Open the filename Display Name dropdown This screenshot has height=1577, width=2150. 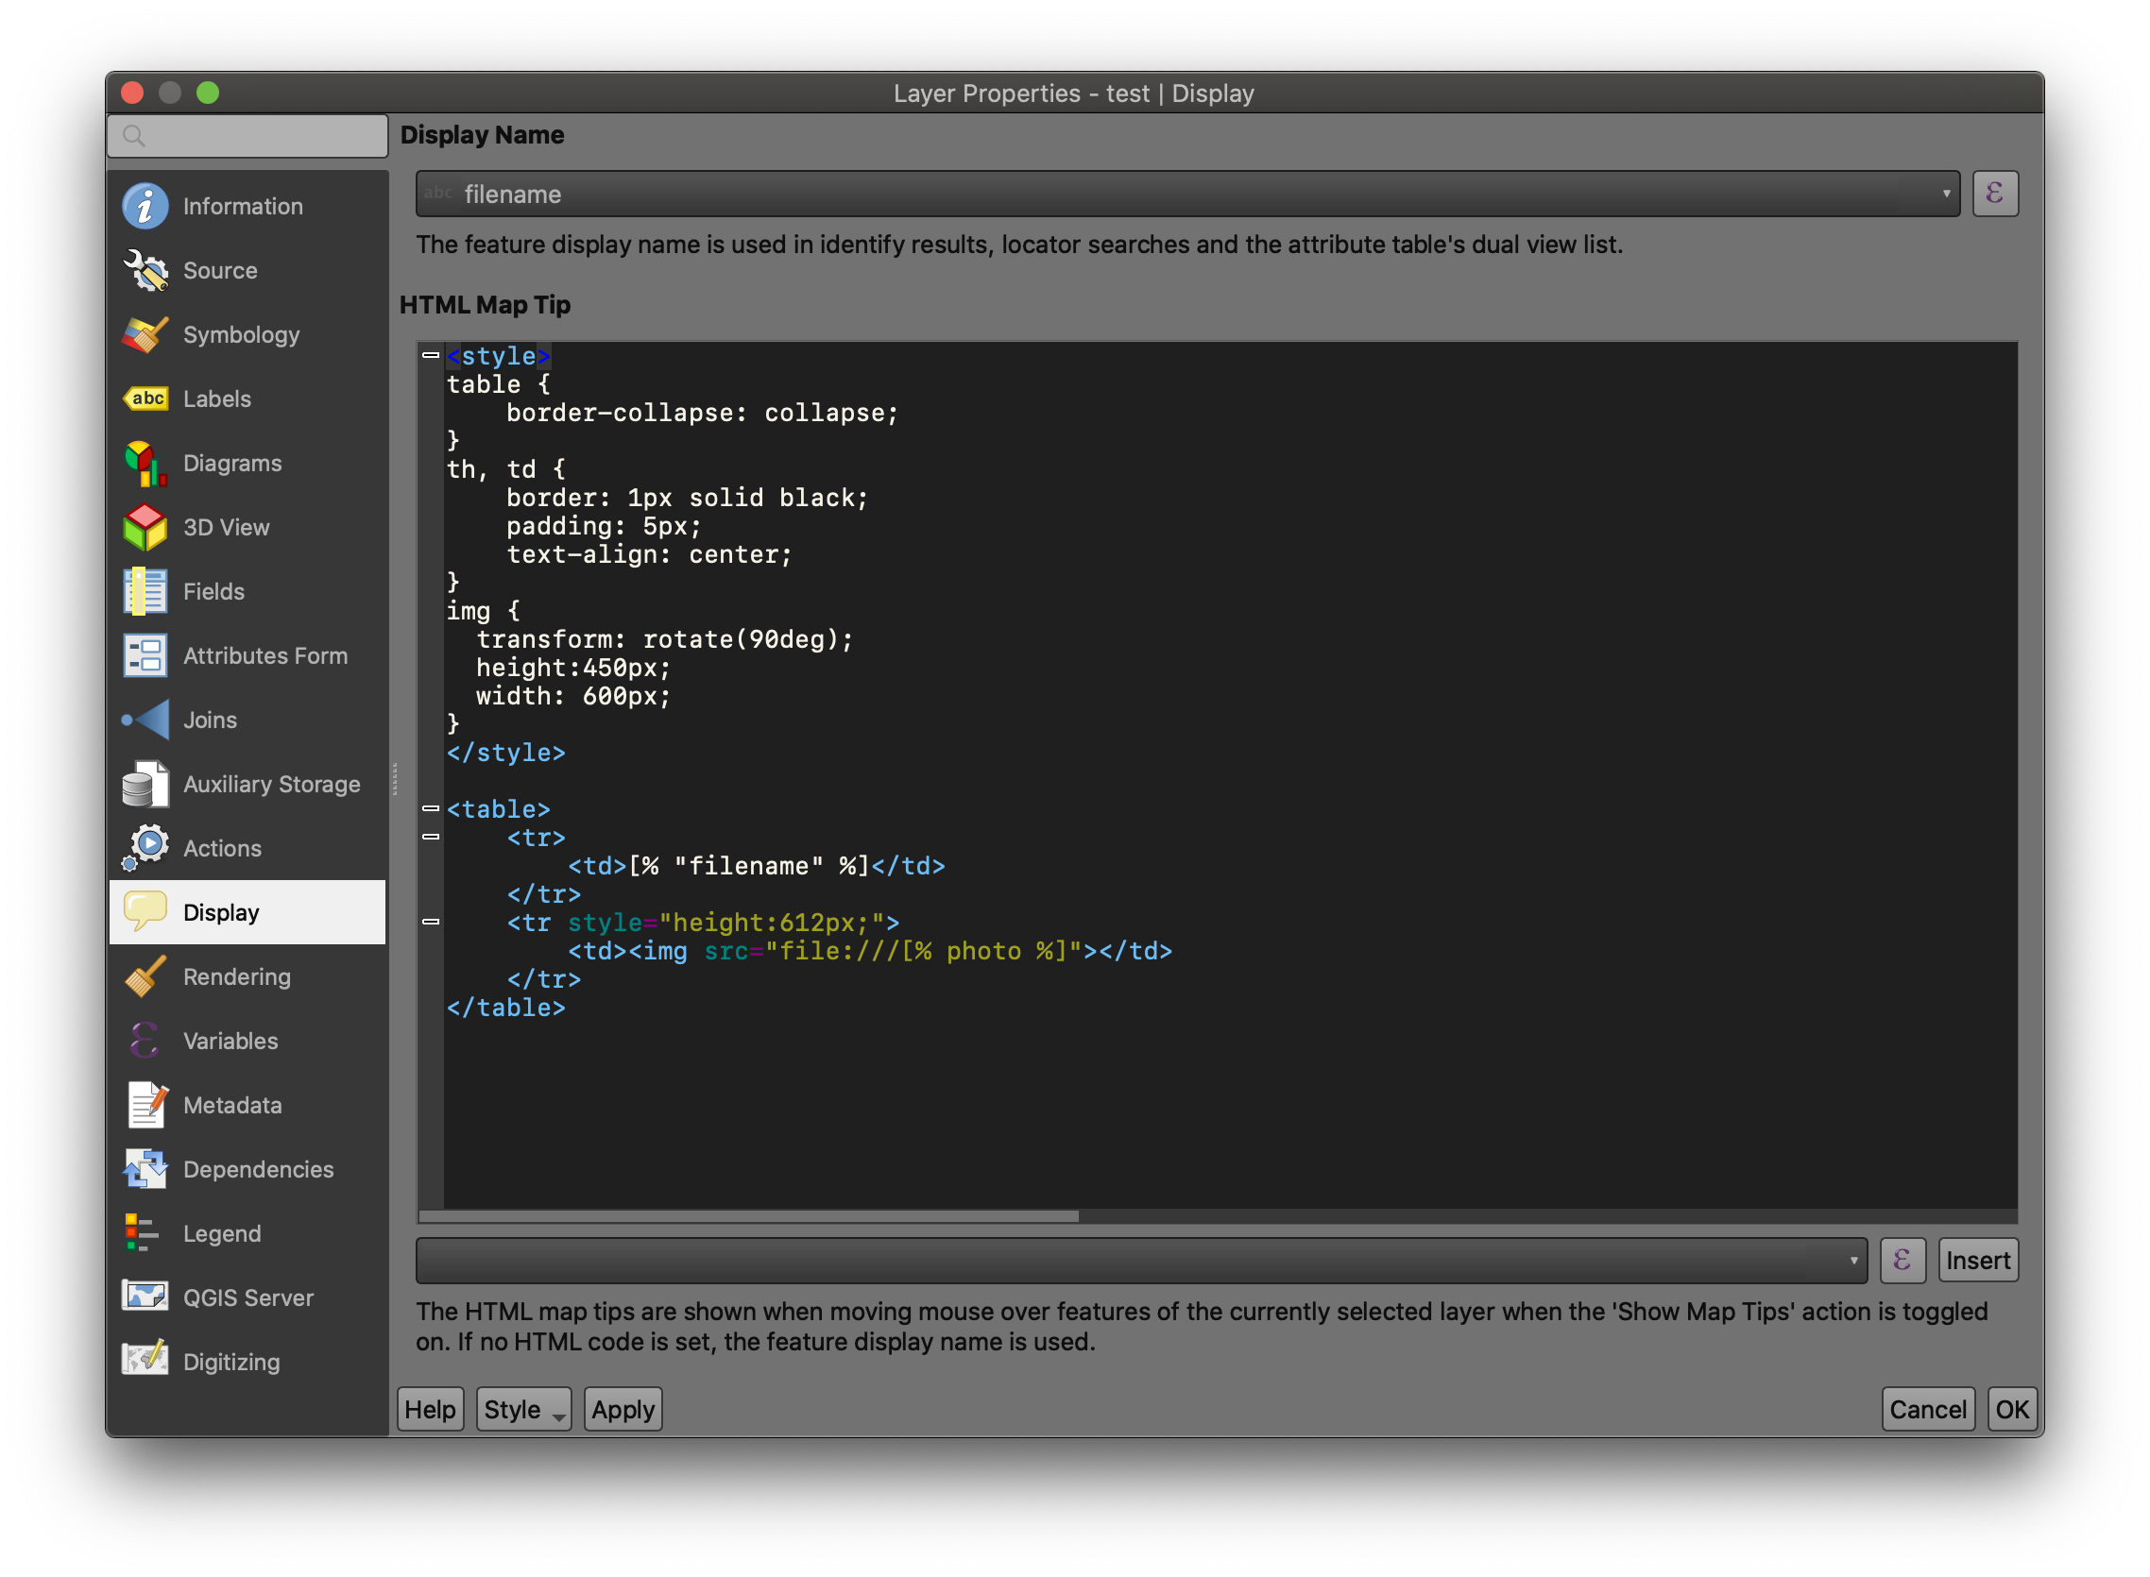pos(1186,194)
